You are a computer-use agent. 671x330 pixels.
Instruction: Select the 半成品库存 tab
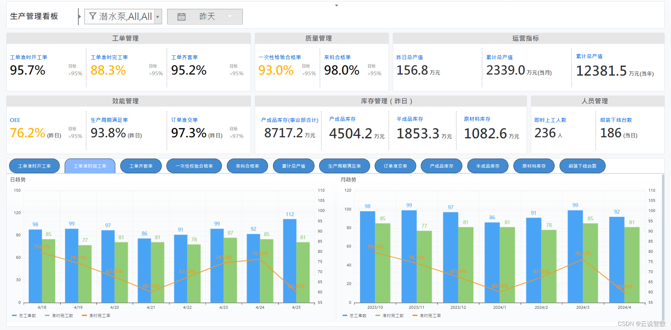coord(488,166)
